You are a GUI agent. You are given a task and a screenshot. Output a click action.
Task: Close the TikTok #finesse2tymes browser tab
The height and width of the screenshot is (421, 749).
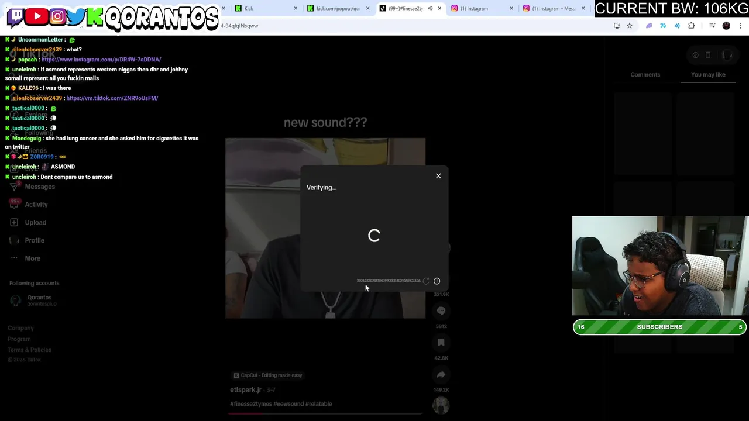click(x=439, y=8)
